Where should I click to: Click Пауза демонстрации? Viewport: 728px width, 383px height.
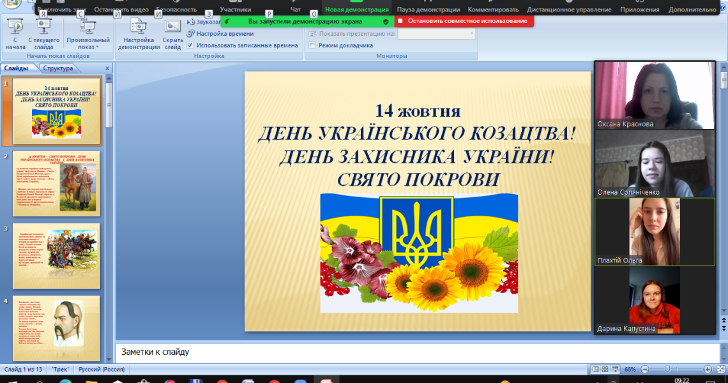pyautogui.click(x=428, y=10)
